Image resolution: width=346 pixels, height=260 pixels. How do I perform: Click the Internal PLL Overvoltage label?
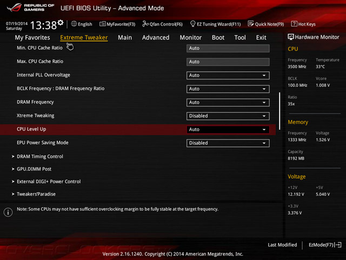pos(43,75)
